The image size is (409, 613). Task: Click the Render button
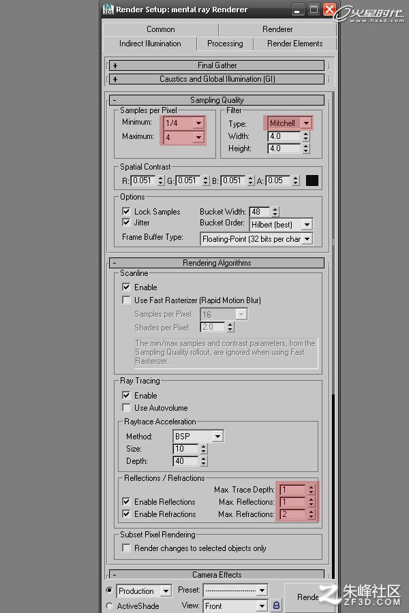coord(309,597)
